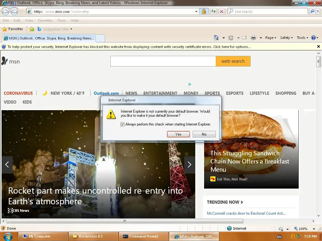Click the address bar URL field
The height and width of the screenshot is (241, 322).
[x=112, y=12]
